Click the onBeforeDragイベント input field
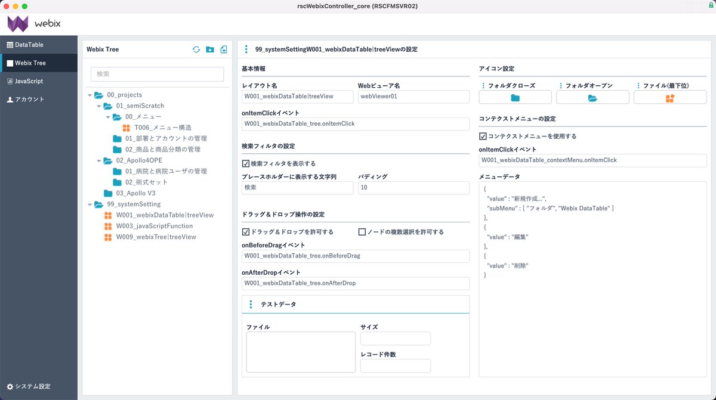This screenshot has height=400, width=716. pos(356,256)
